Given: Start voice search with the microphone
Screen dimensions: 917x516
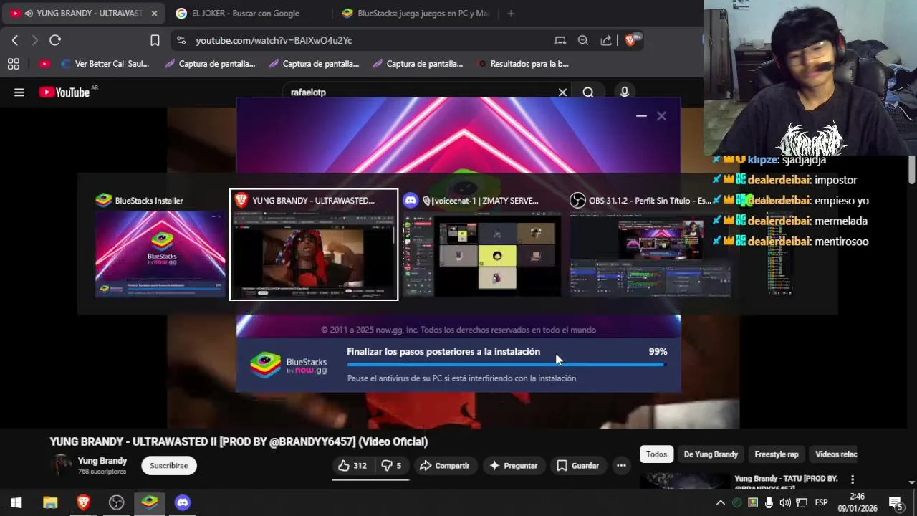Looking at the screenshot, I should coord(625,92).
